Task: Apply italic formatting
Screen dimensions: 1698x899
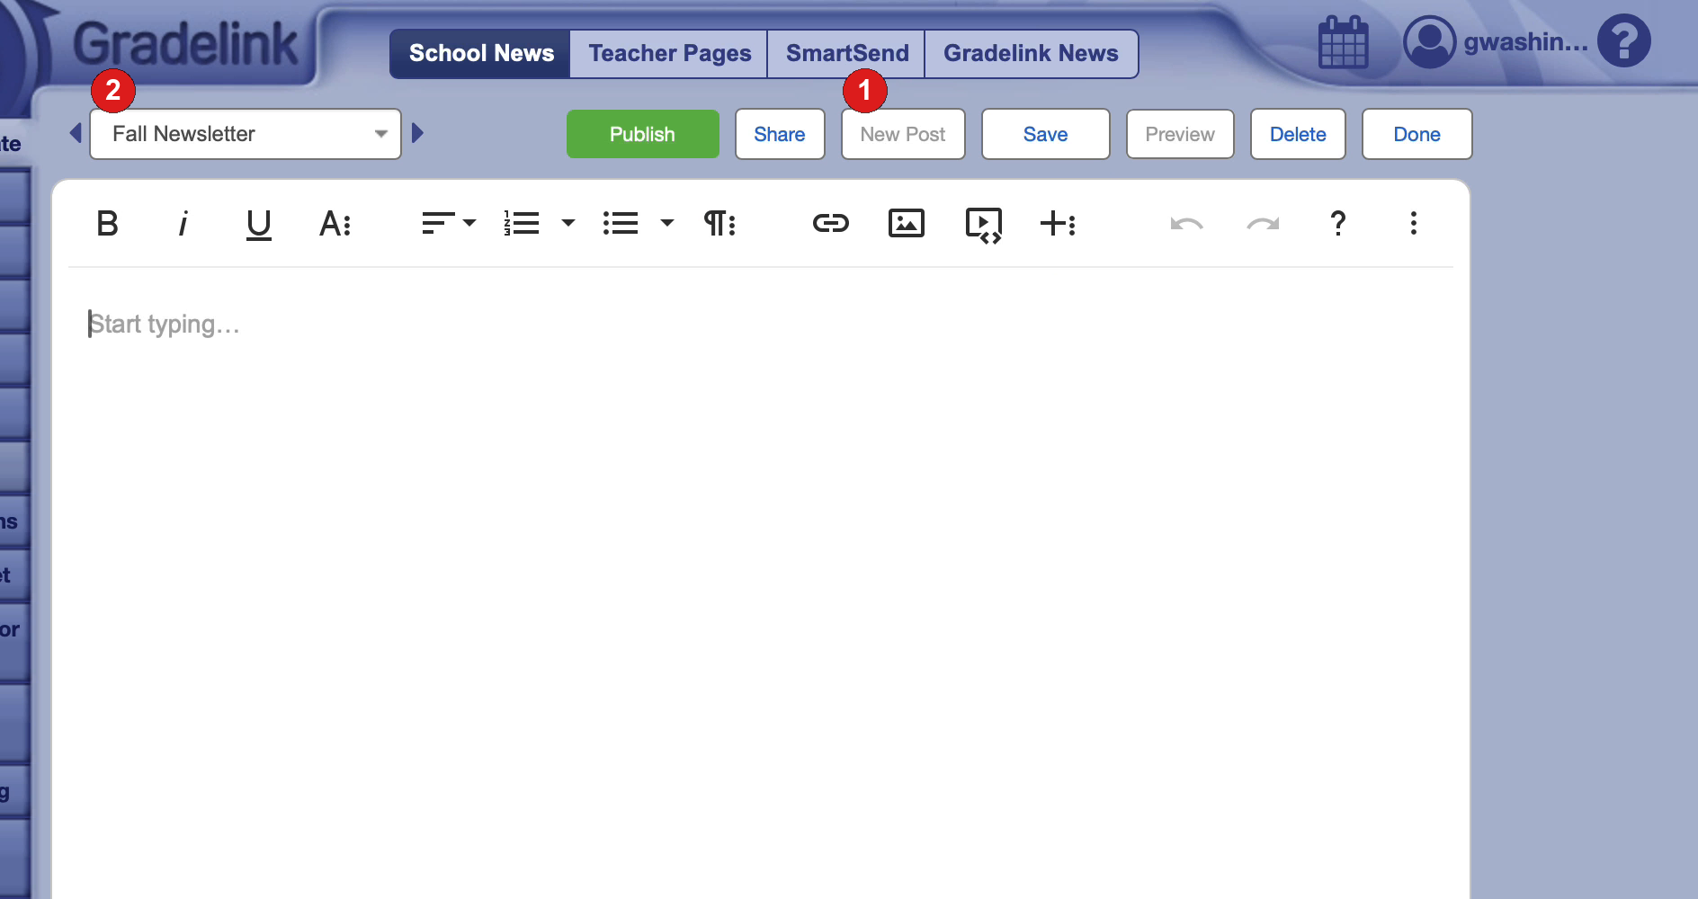Action: 183,223
